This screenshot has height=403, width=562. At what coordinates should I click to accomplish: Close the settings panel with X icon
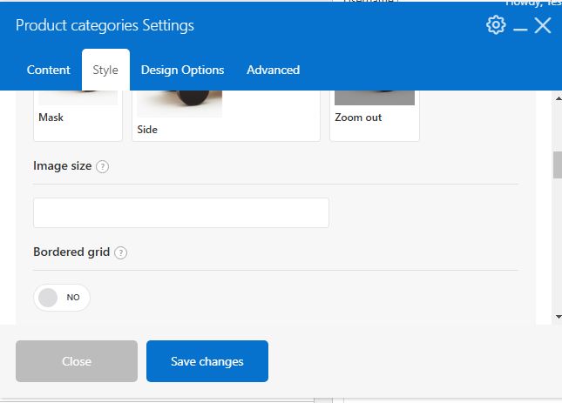pos(543,26)
